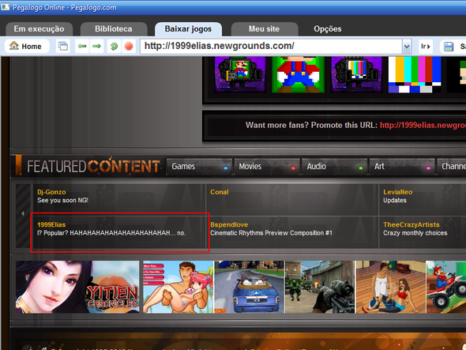Click the Home button in the toolbar

pos(27,47)
